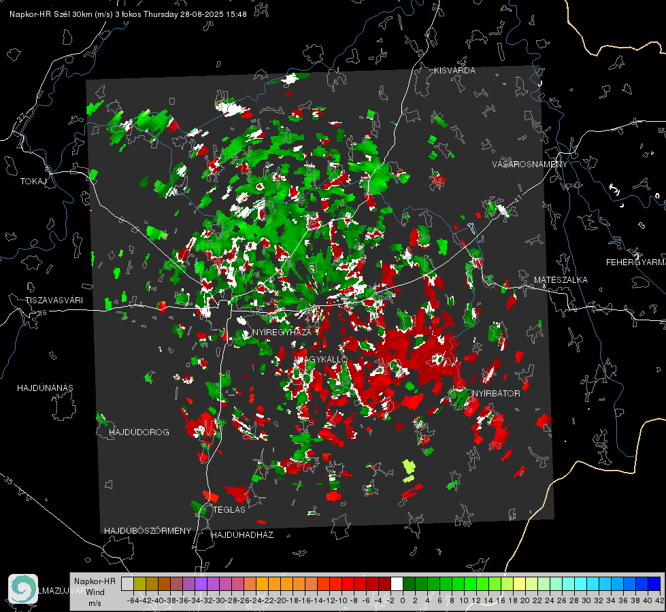Click the KISVÁRDA town label

click(454, 71)
